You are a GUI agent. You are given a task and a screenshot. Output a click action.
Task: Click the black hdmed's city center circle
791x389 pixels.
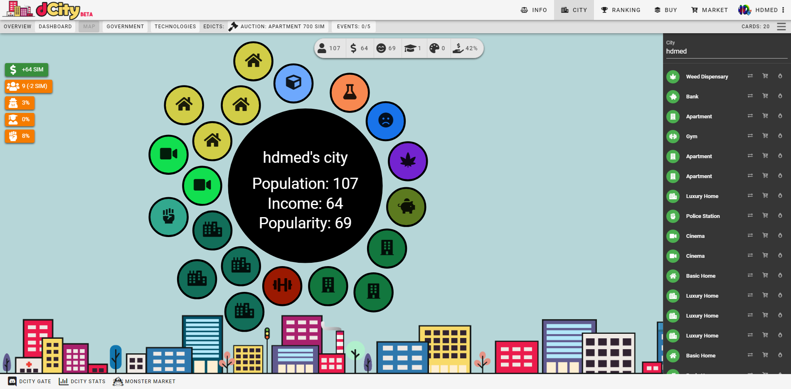tap(306, 186)
